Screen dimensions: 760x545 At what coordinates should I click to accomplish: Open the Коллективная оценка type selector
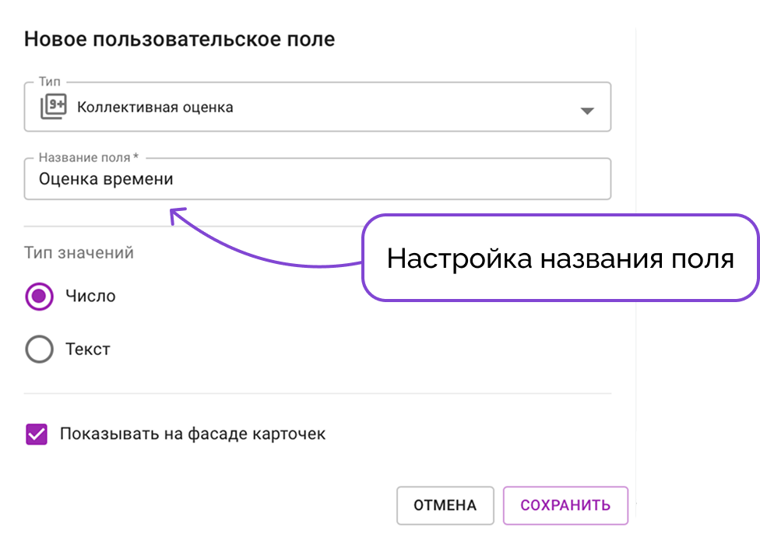click(318, 107)
